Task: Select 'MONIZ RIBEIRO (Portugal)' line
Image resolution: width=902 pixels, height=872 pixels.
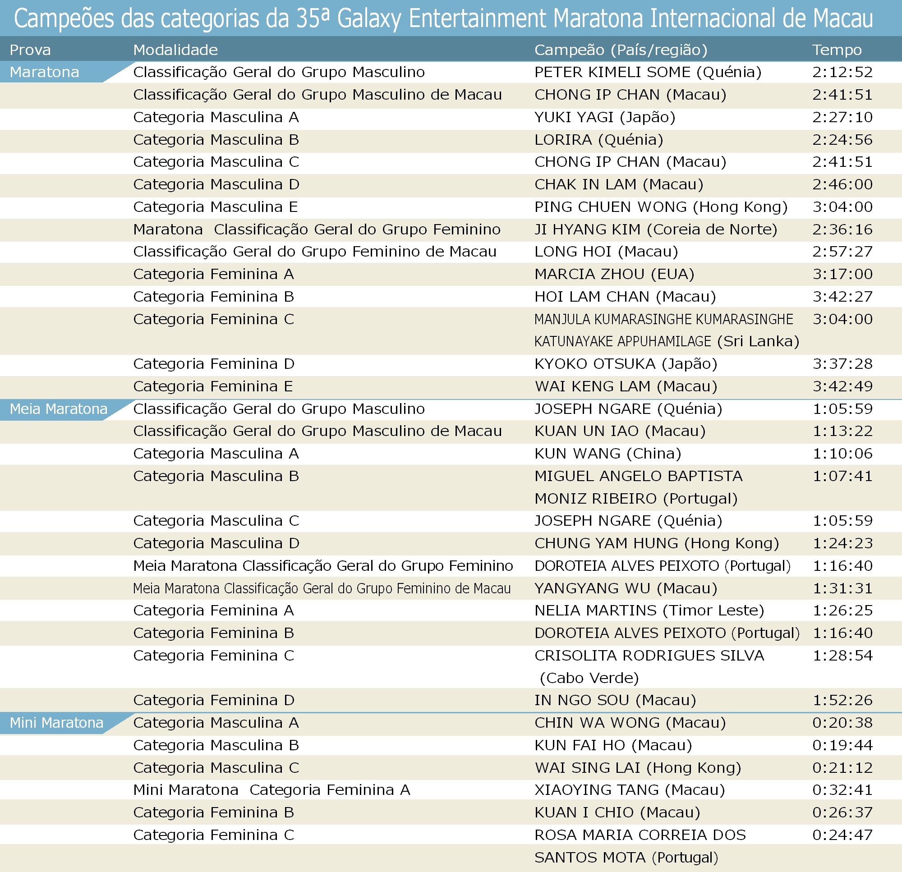Action: (635, 499)
